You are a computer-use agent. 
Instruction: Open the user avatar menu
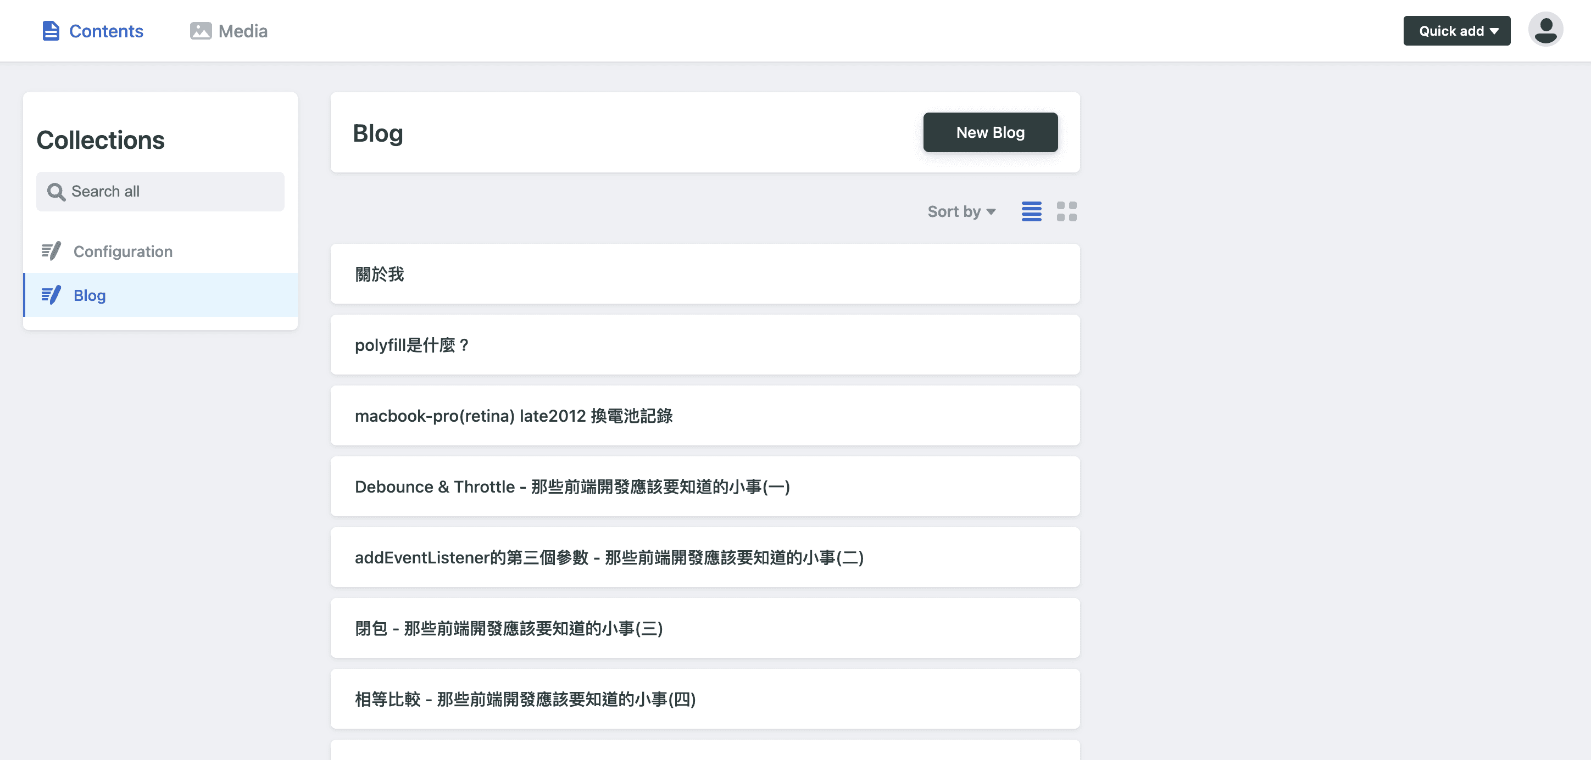[1545, 30]
